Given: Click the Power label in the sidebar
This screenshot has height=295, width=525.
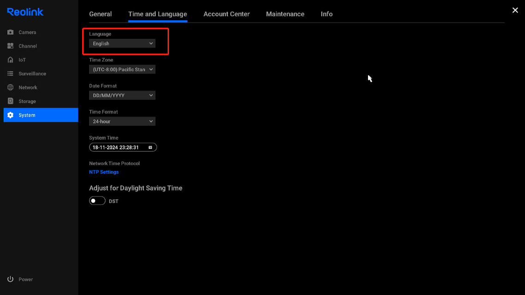Looking at the screenshot, I should [x=26, y=279].
